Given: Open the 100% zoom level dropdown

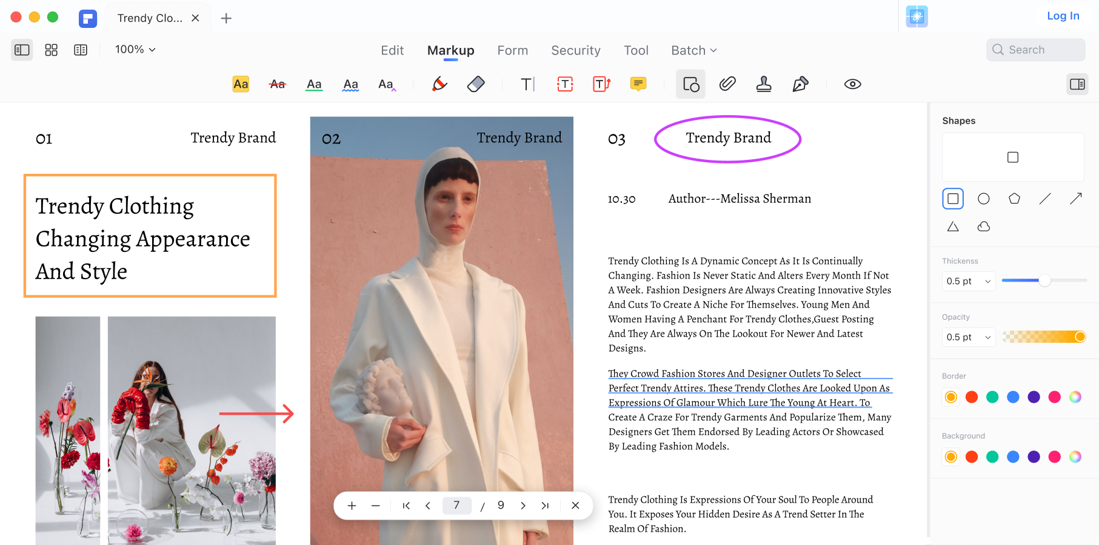Looking at the screenshot, I should pyautogui.click(x=135, y=50).
